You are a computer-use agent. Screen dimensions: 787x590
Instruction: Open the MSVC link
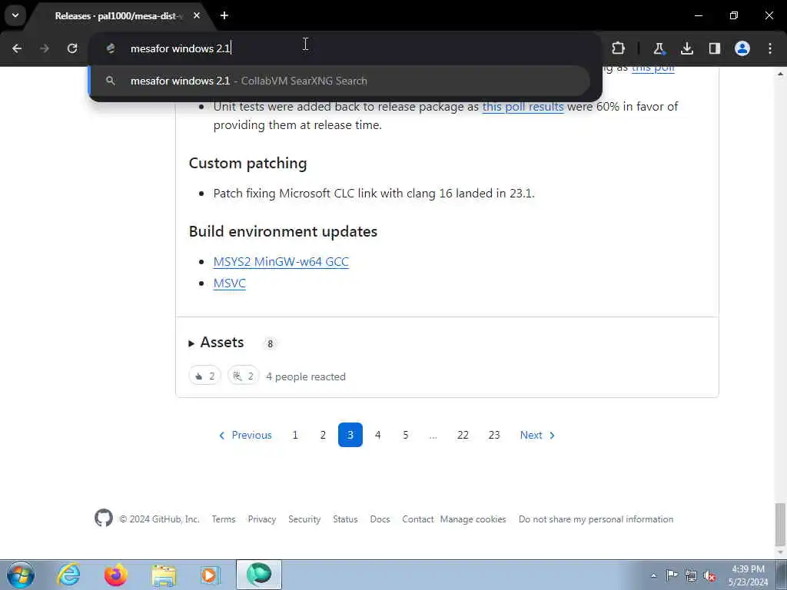pos(229,283)
